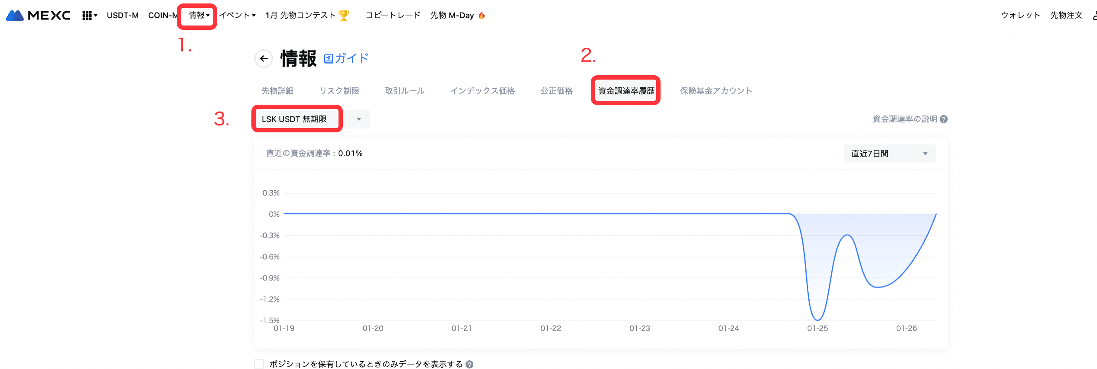Click the USDT-M navigation item
Viewport: 1097px width, 369px height.
click(x=123, y=16)
